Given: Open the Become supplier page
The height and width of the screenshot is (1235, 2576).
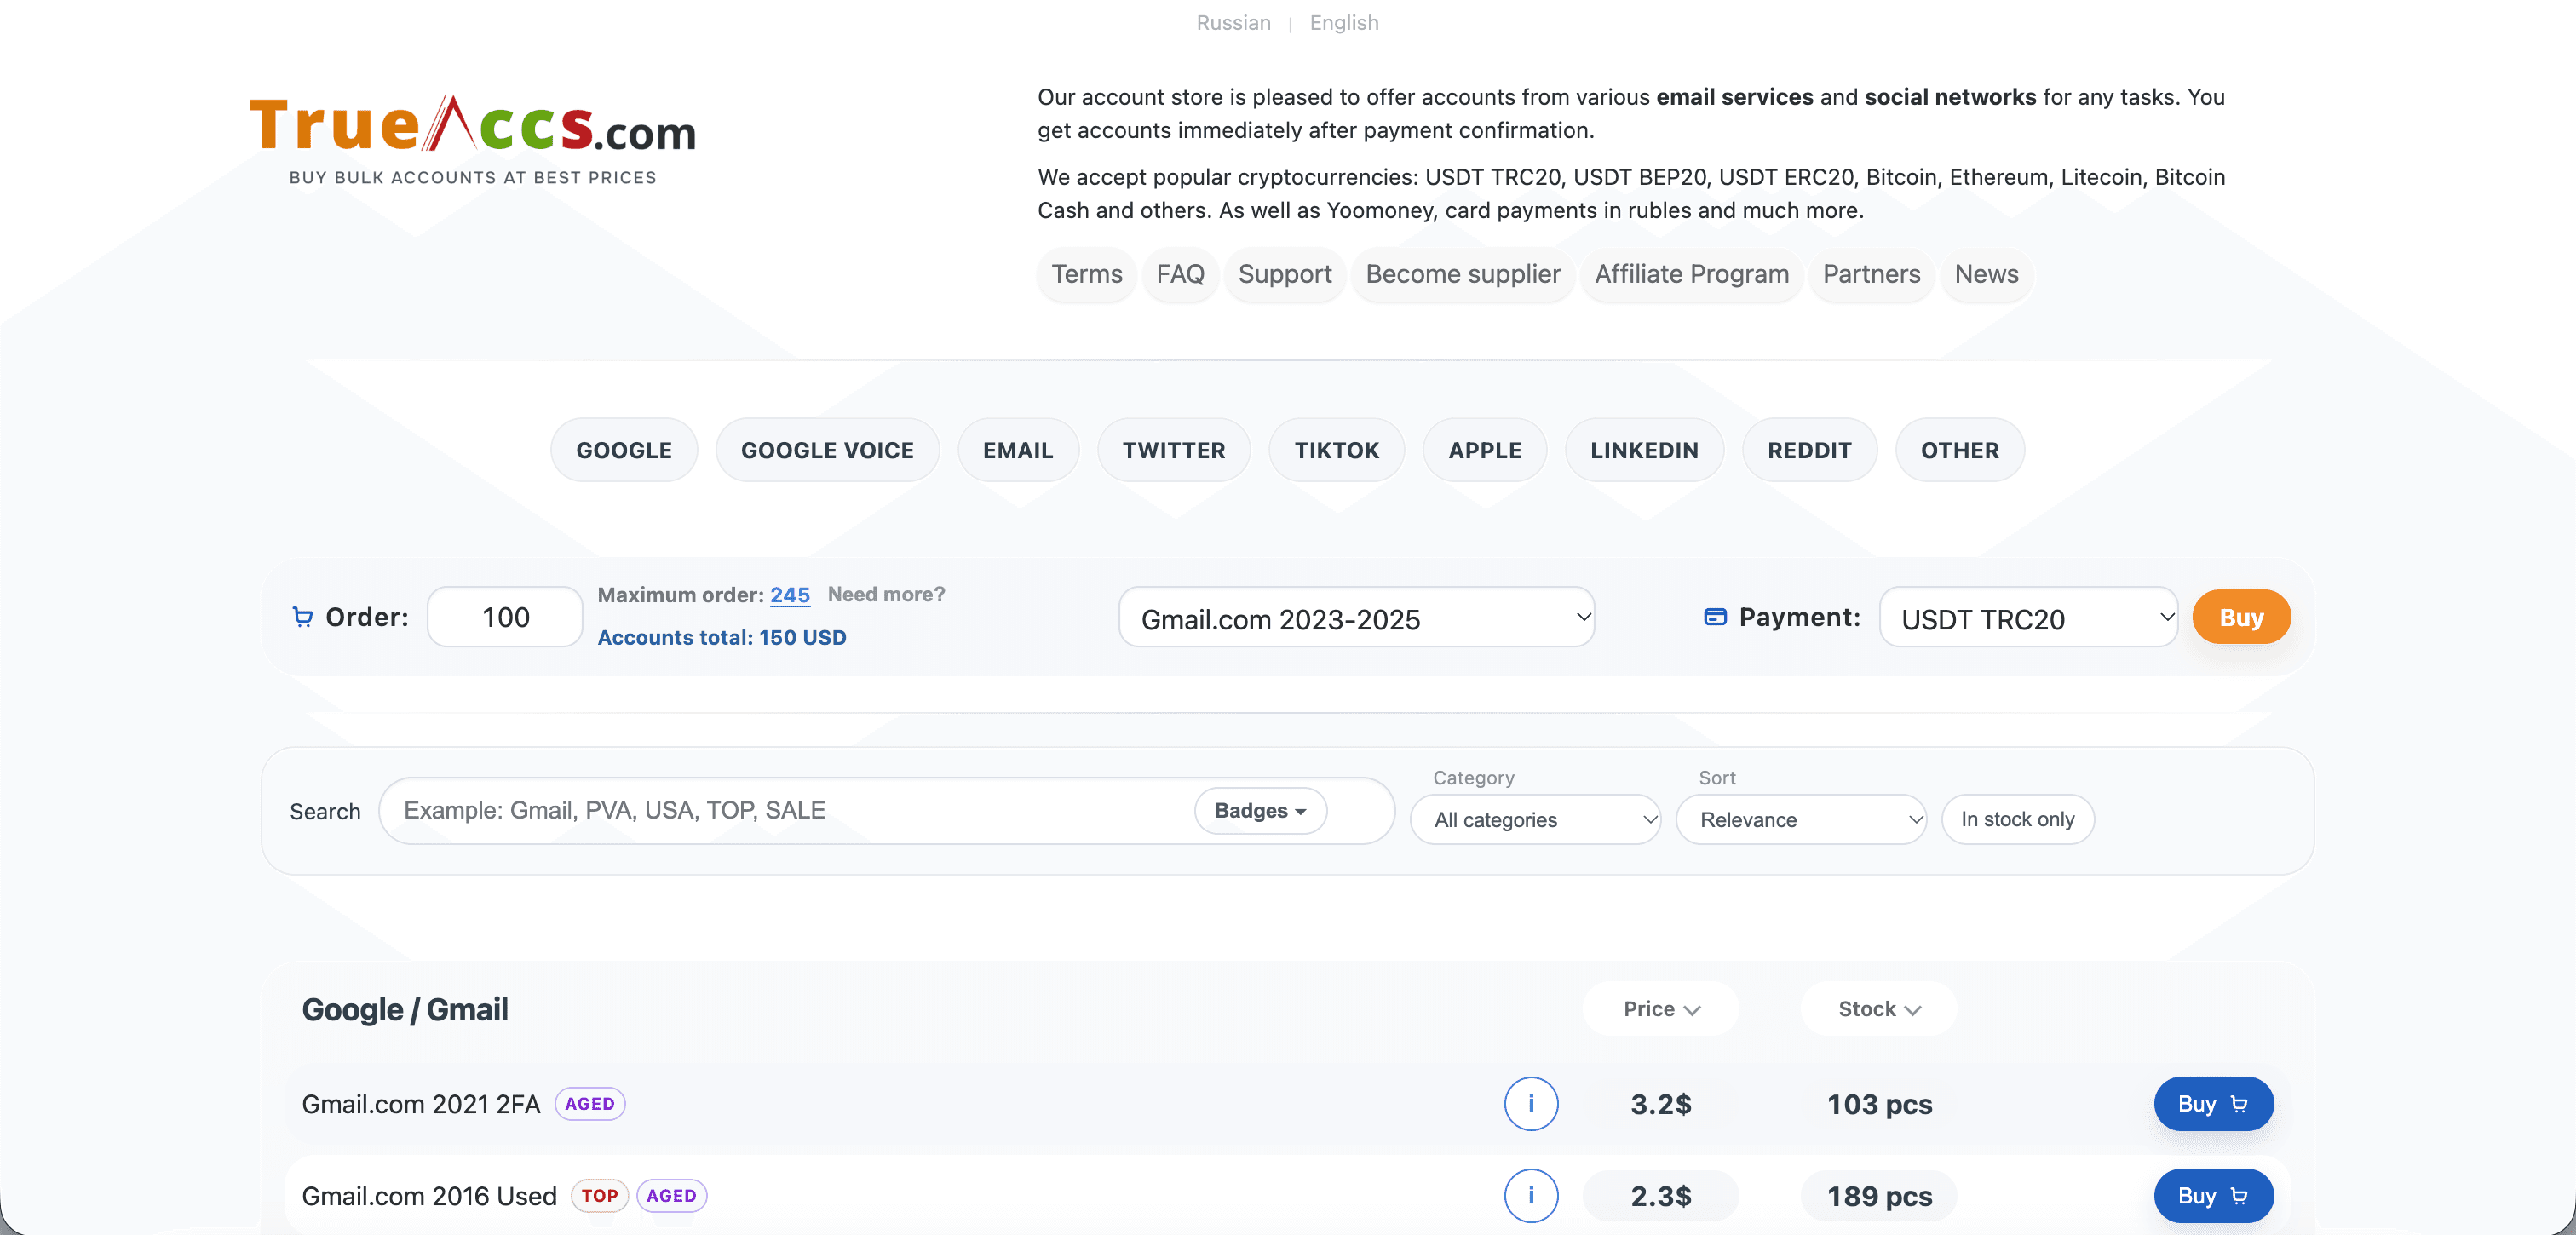Looking at the screenshot, I should [1462, 274].
